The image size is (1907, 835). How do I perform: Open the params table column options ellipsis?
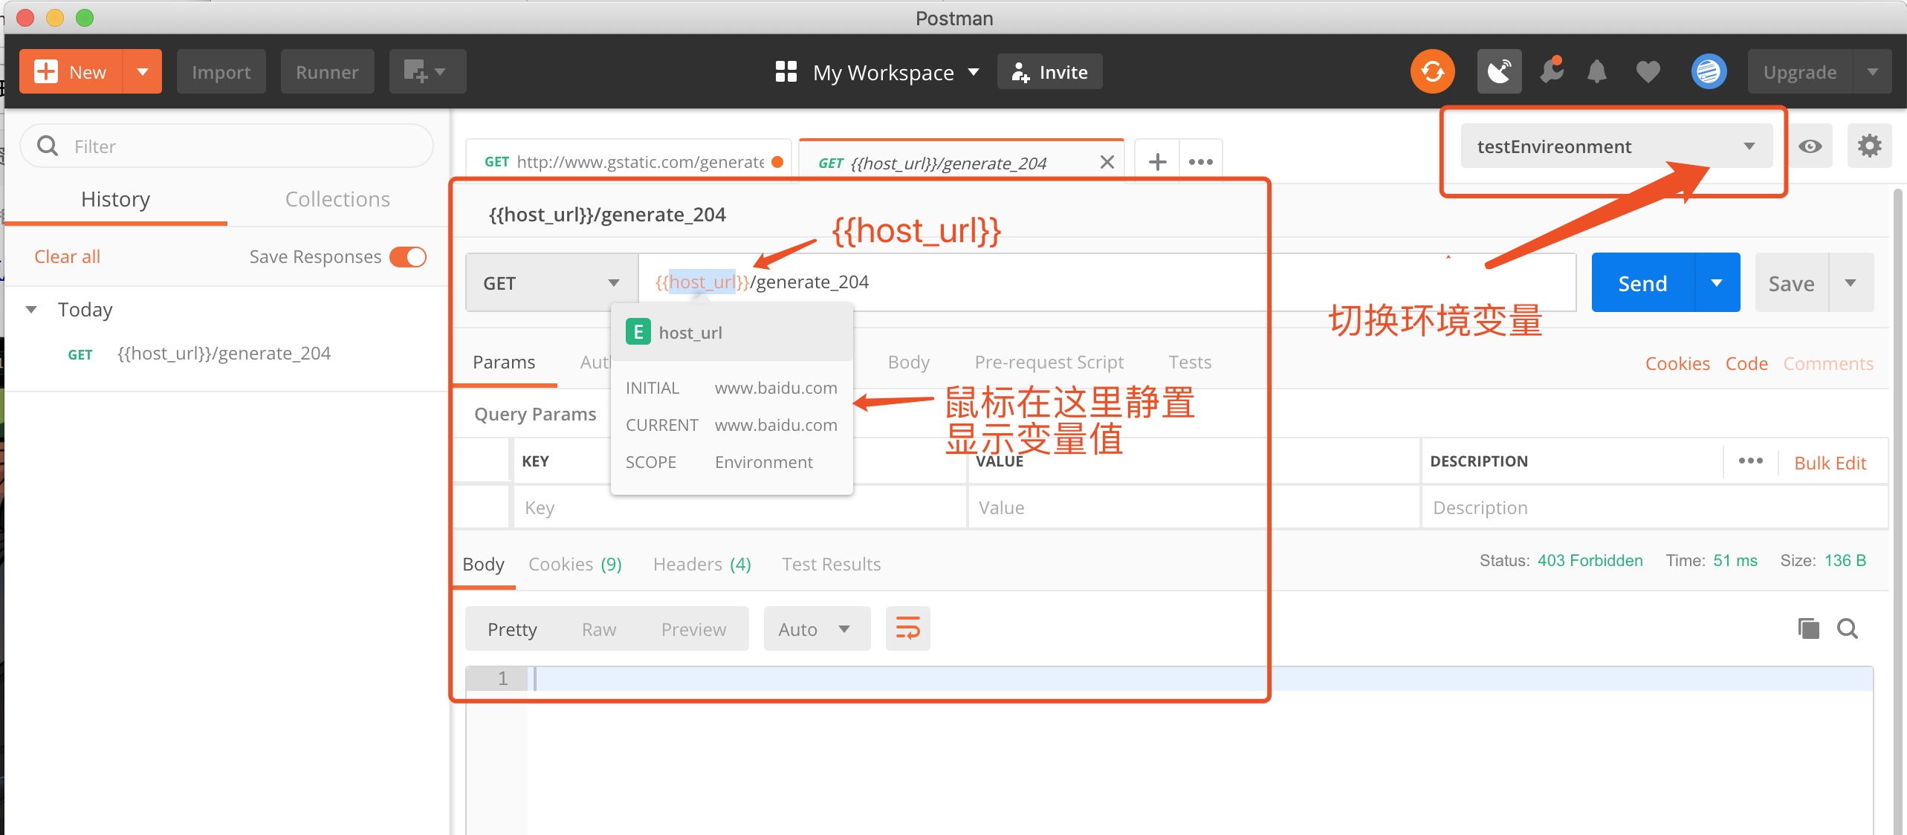click(x=1750, y=461)
